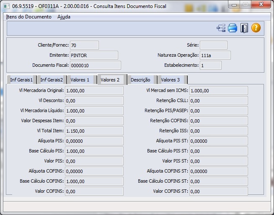Screen dimensions: 274x215
Task: Click the Base Cálculo COFINS field
Action: (94, 181)
